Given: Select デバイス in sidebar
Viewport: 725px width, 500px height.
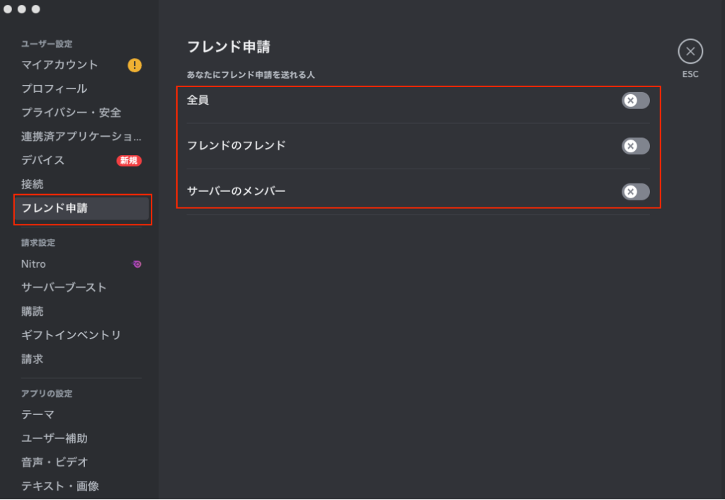Looking at the screenshot, I should tap(43, 160).
